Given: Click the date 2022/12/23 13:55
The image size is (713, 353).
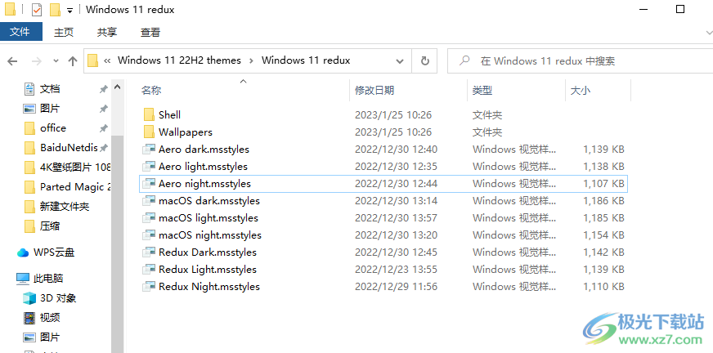Looking at the screenshot, I should click(x=396, y=270).
